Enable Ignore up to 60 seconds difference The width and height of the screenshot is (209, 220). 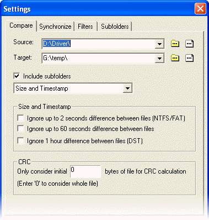(x=20, y=128)
